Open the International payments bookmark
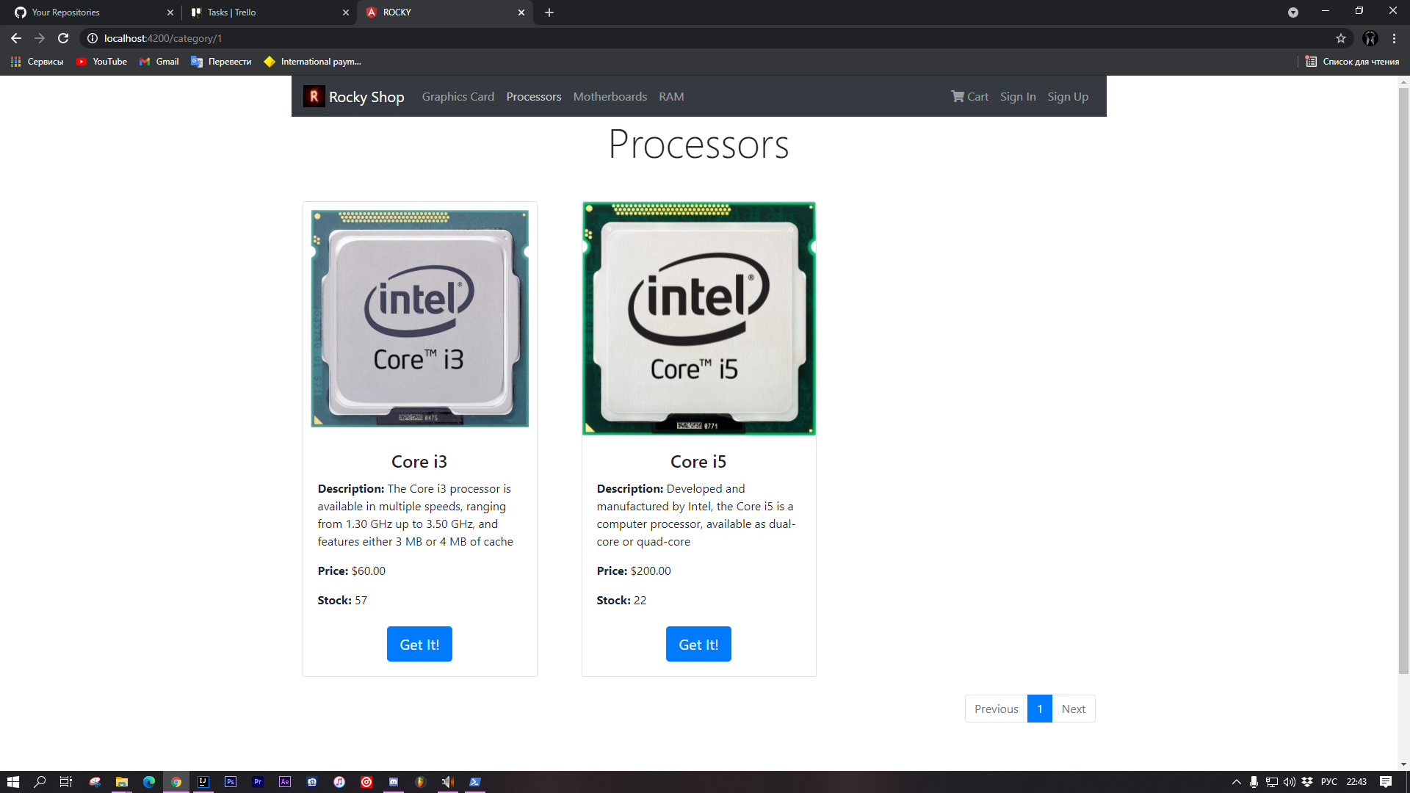The width and height of the screenshot is (1410, 793). 312,62
